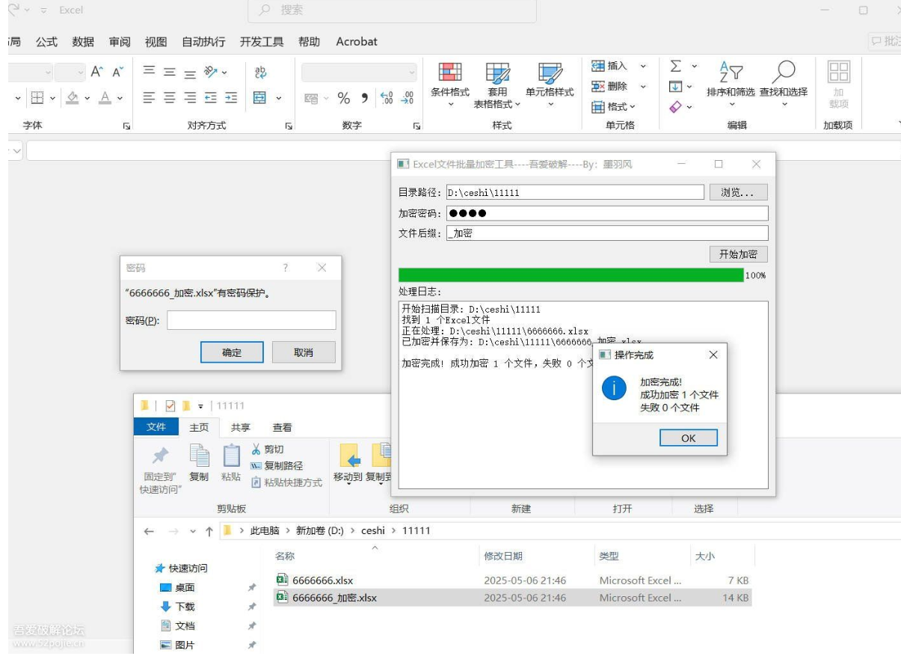The width and height of the screenshot is (901, 659).
Task: Align text right in Excel ribbon
Action: 191,98
